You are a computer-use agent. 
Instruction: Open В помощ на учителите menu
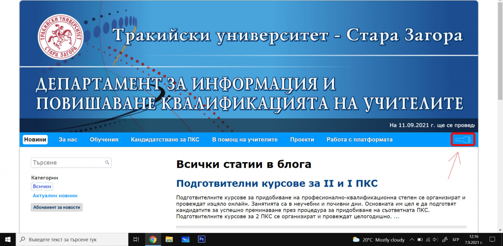[245, 140]
